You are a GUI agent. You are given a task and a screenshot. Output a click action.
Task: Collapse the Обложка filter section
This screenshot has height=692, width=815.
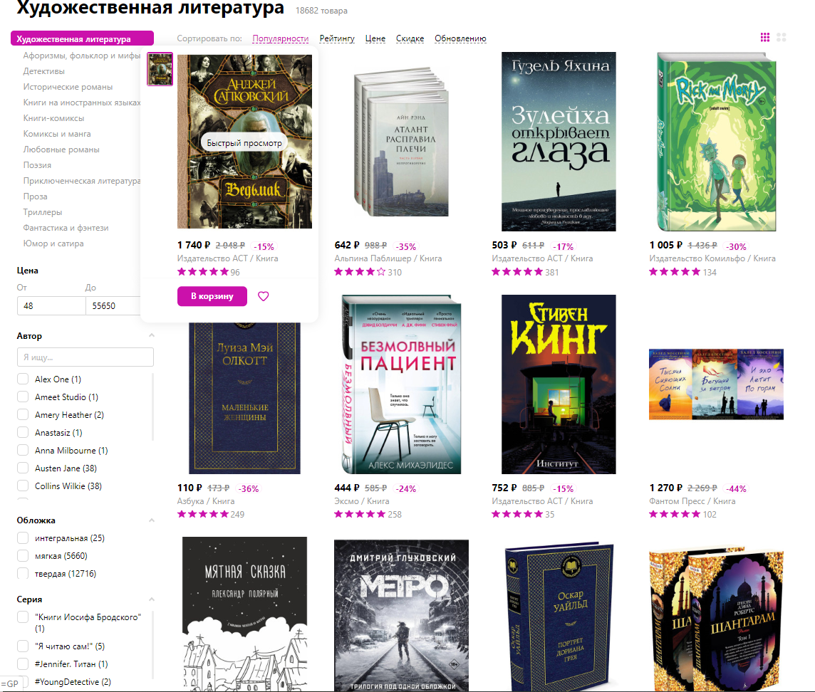pyautogui.click(x=151, y=520)
